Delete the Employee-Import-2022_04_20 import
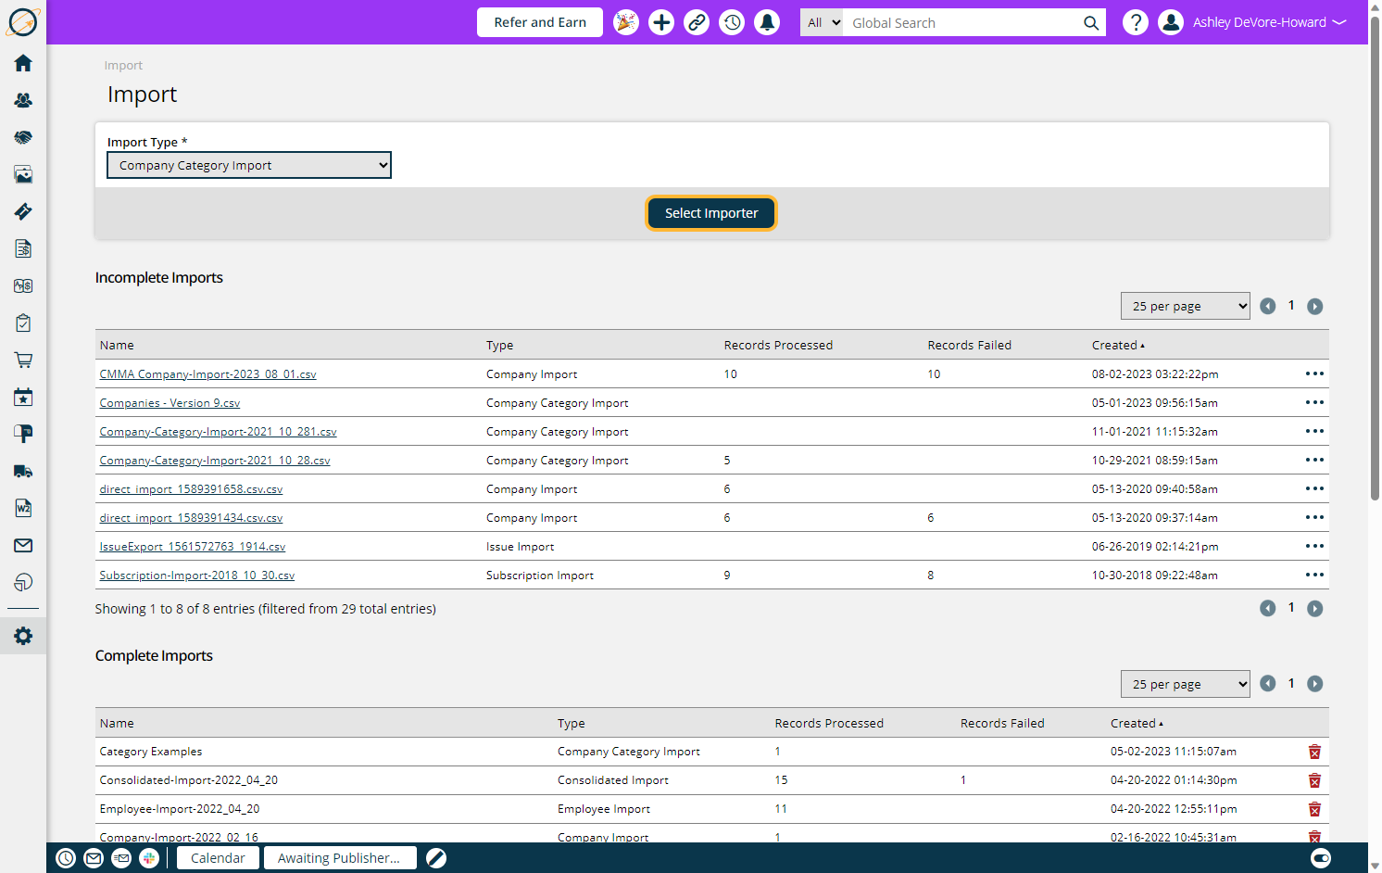The width and height of the screenshot is (1382, 873). point(1314,809)
